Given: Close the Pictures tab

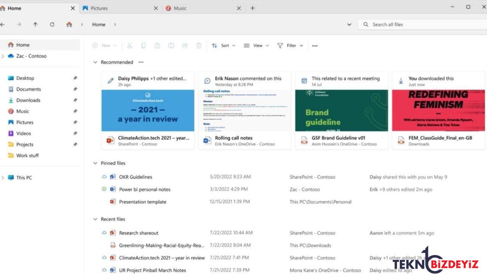Looking at the screenshot, I should coord(156,8).
